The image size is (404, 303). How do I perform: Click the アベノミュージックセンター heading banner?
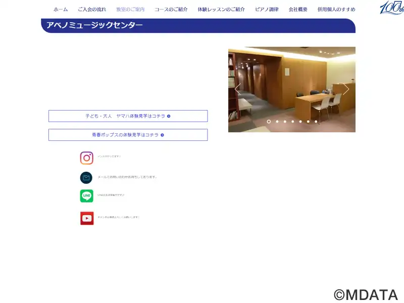click(x=198, y=26)
